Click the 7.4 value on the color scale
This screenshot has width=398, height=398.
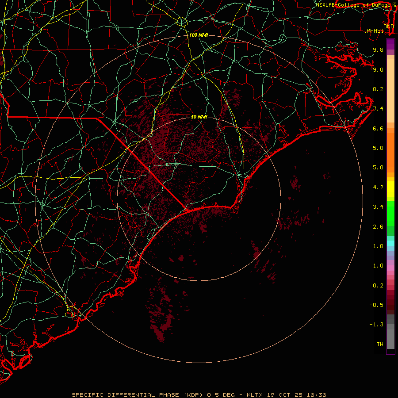click(x=378, y=109)
